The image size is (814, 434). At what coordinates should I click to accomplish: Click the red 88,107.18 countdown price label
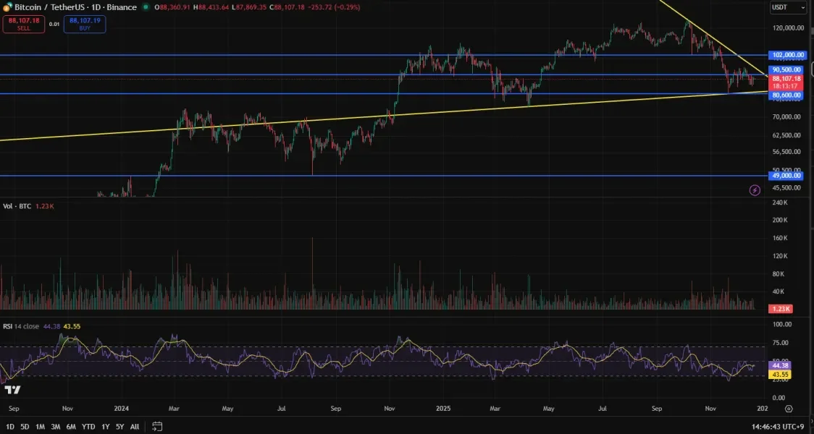coord(786,82)
